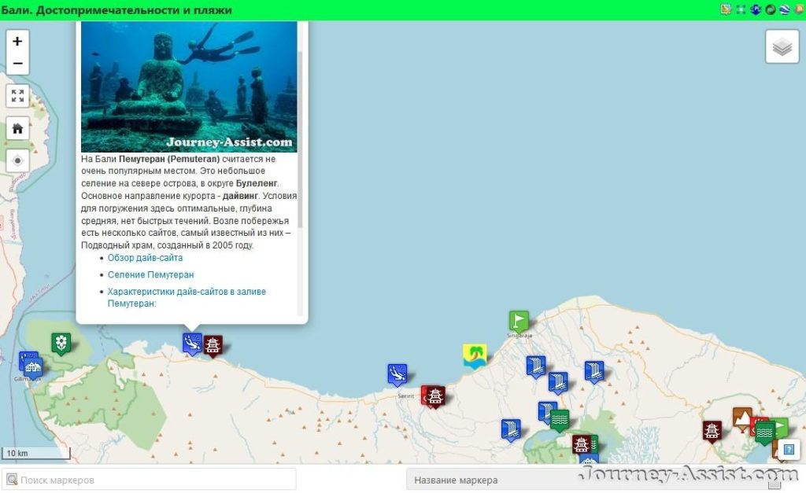806x493 pixels.
Task: Click the dark green circular icon in header
Action: tap(770, 9)
